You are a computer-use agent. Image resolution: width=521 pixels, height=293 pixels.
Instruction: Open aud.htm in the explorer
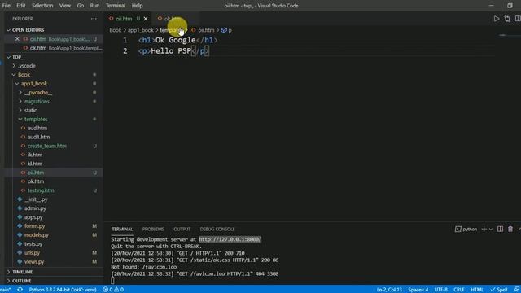click(x=37, y=128)
